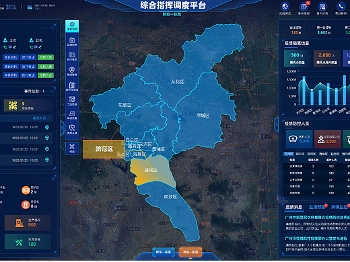Select the shield with person sidebar icon
This screenshot has width=350, height=262.
point(72,71)
